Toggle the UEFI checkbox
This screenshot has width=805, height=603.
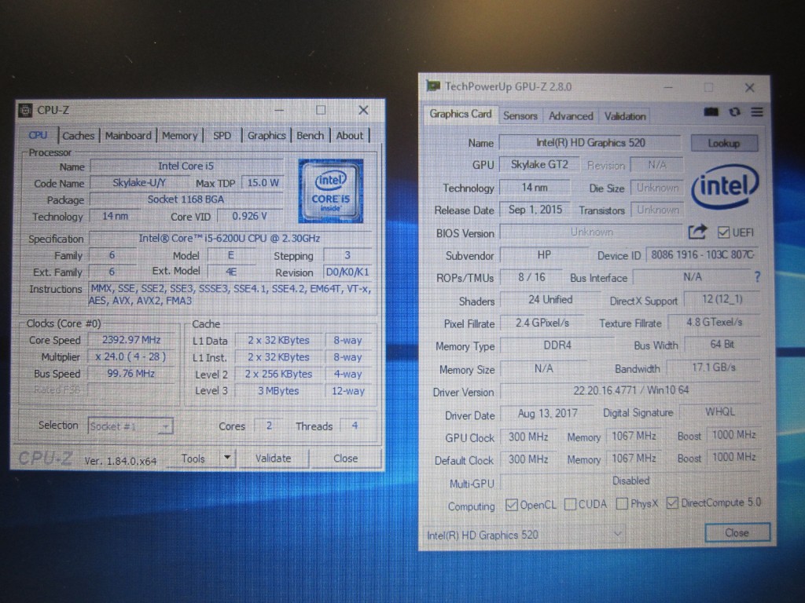pyautogui.click(x=723, y=232)
